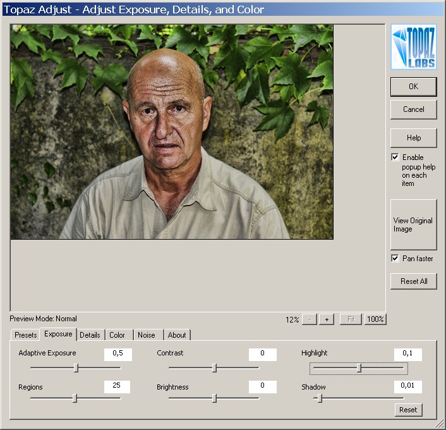Zoom out with the minus button

309,319
